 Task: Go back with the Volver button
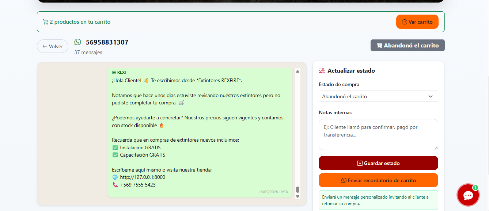coord(53,46)
